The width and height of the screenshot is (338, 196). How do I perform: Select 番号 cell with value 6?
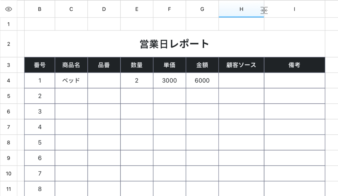(x=40, y=158)
